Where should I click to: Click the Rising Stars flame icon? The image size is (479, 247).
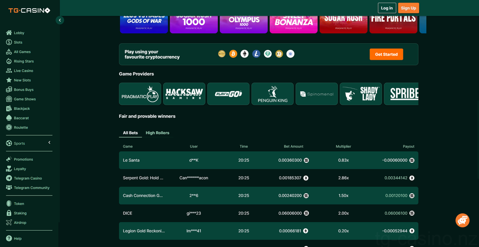click(9, 61)
